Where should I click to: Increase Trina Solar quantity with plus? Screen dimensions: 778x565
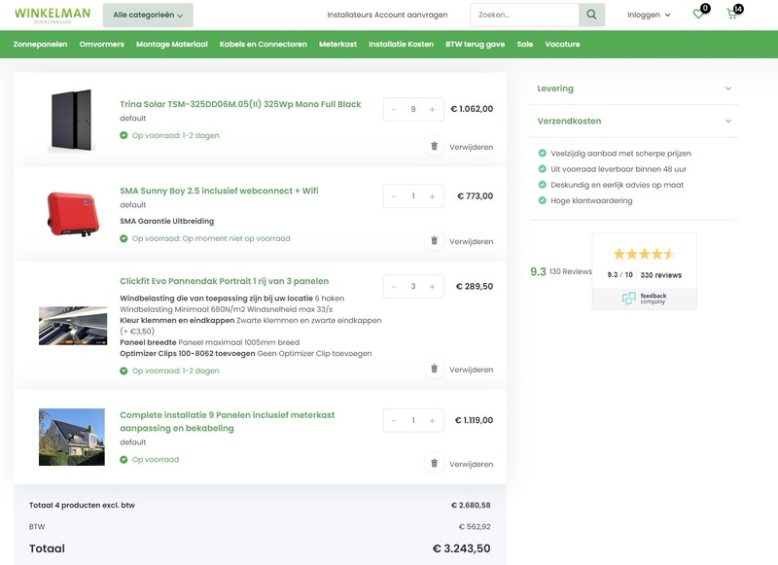click(432, 110)
